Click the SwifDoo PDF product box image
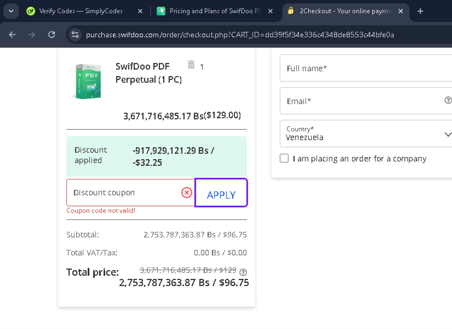This screenshot has width=452, height=329. click(86, 81)
